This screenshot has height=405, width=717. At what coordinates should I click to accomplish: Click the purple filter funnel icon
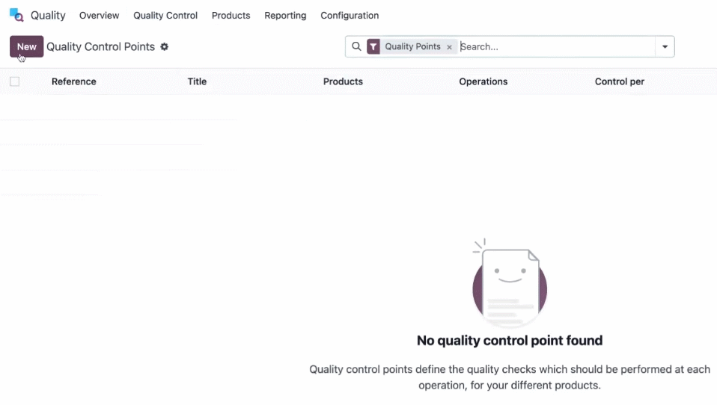click(x=373, y=46)
